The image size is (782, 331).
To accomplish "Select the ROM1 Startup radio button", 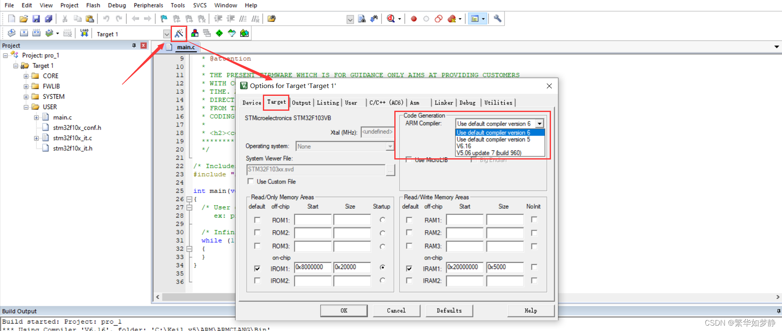I will tap(382, 220).
